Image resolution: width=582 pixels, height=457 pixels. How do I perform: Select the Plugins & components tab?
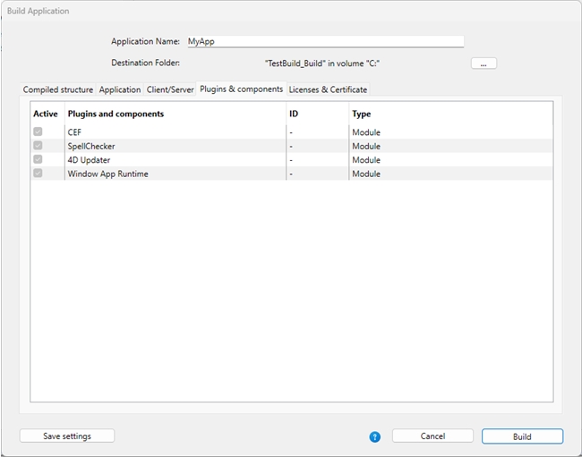click(241, 89)
